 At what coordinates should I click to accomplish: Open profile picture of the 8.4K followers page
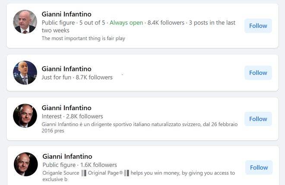[x=25, y=22]
